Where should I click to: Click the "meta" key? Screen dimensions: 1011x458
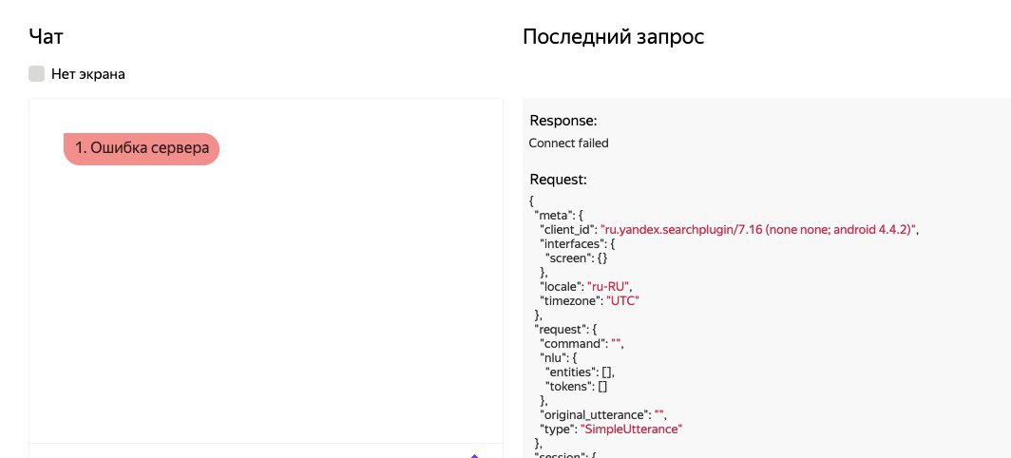point(553,216)
